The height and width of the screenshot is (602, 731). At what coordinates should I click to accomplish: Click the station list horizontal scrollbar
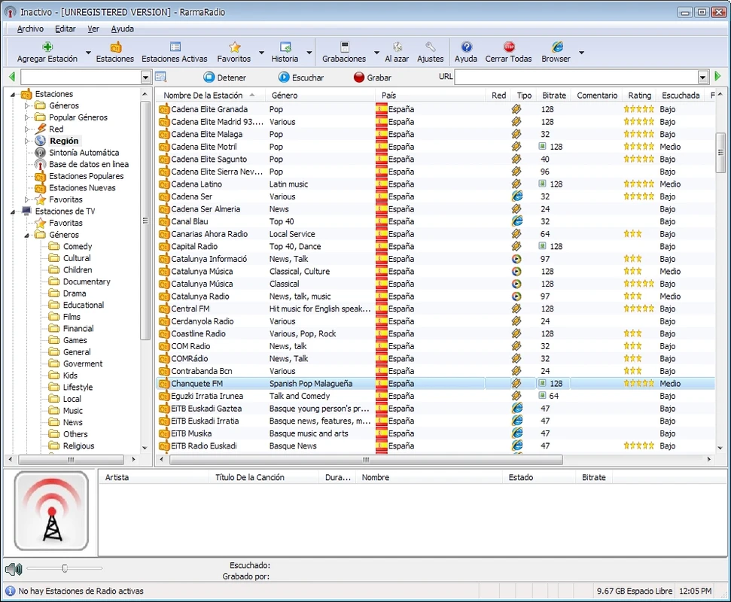point(366,460)
